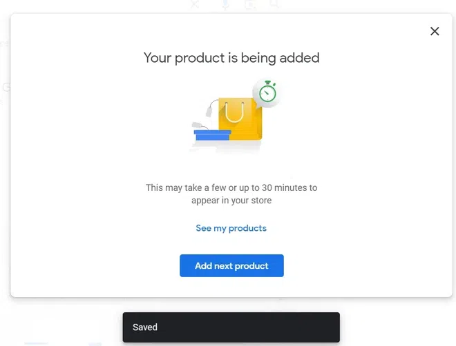Click the dimmed Lens image search icon
The width and height of the screenshot is (456, 346).
tap(249, 5)
